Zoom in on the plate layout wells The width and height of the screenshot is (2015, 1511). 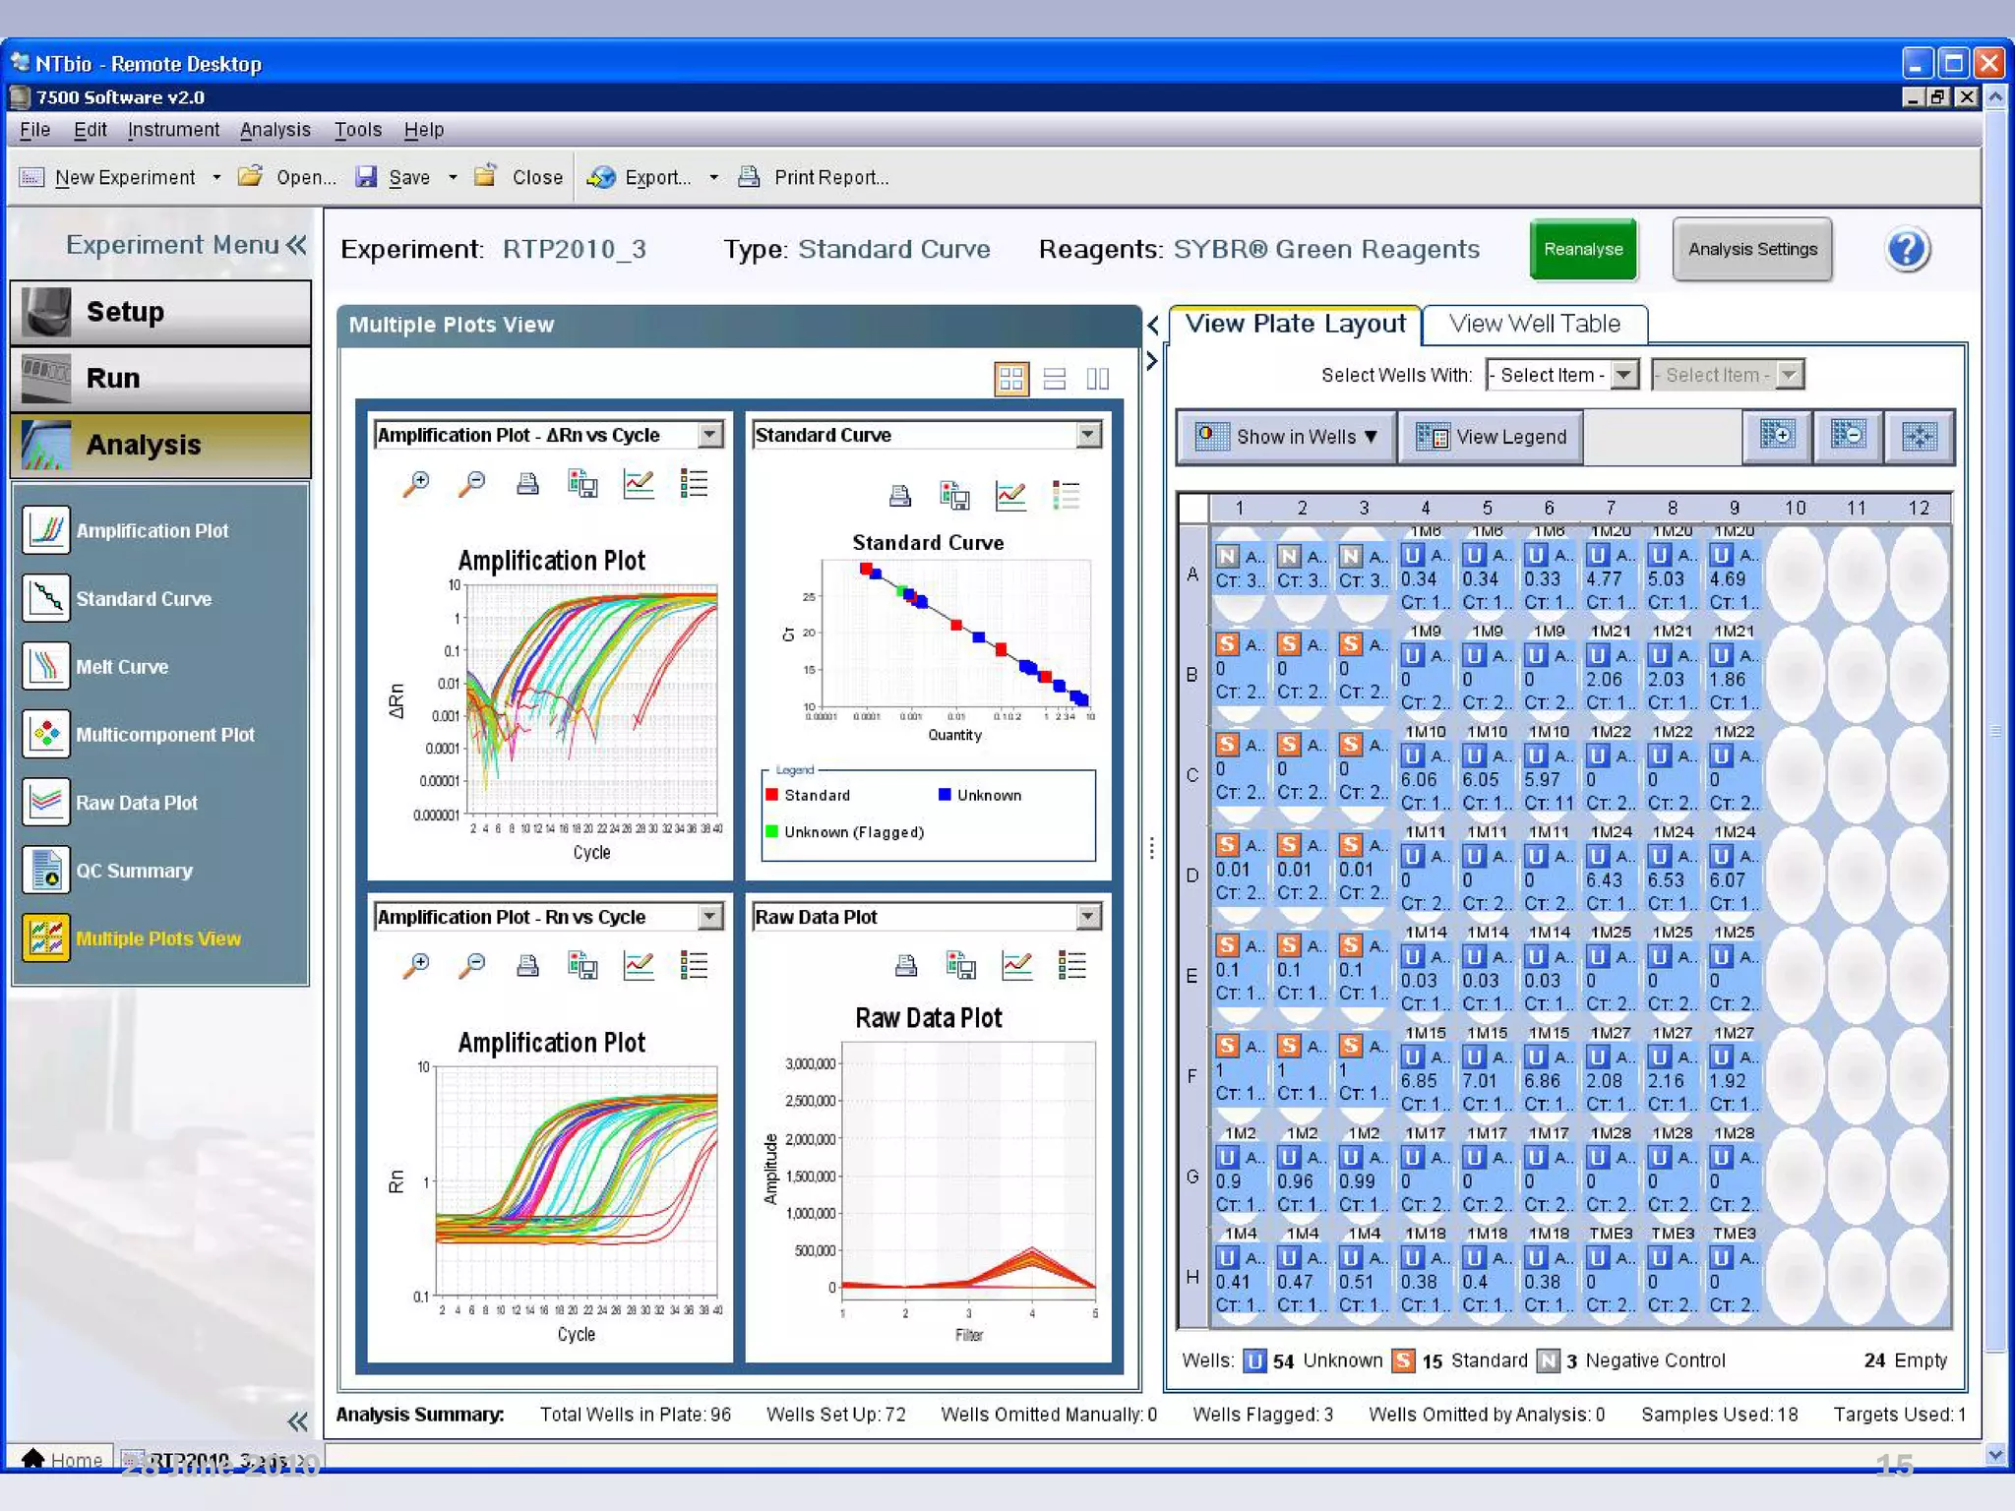coord(1778,436)
